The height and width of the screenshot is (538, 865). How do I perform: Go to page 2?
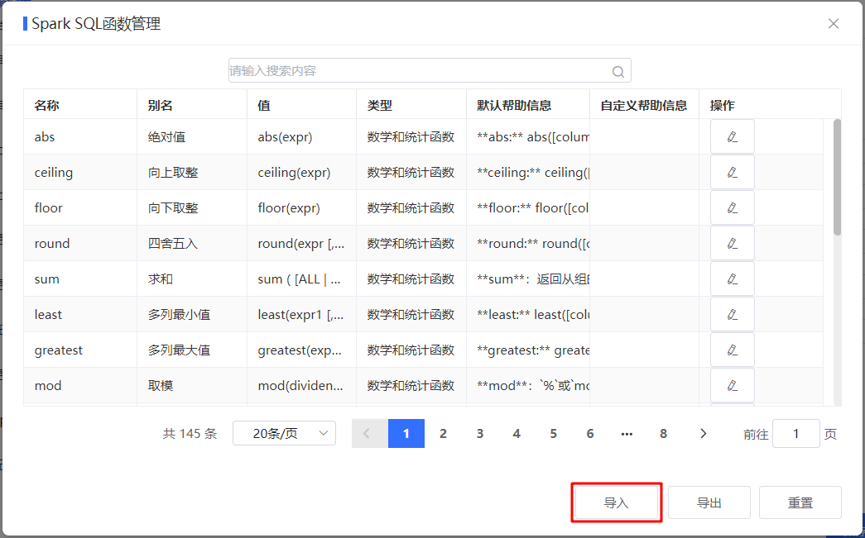point(443,433)
